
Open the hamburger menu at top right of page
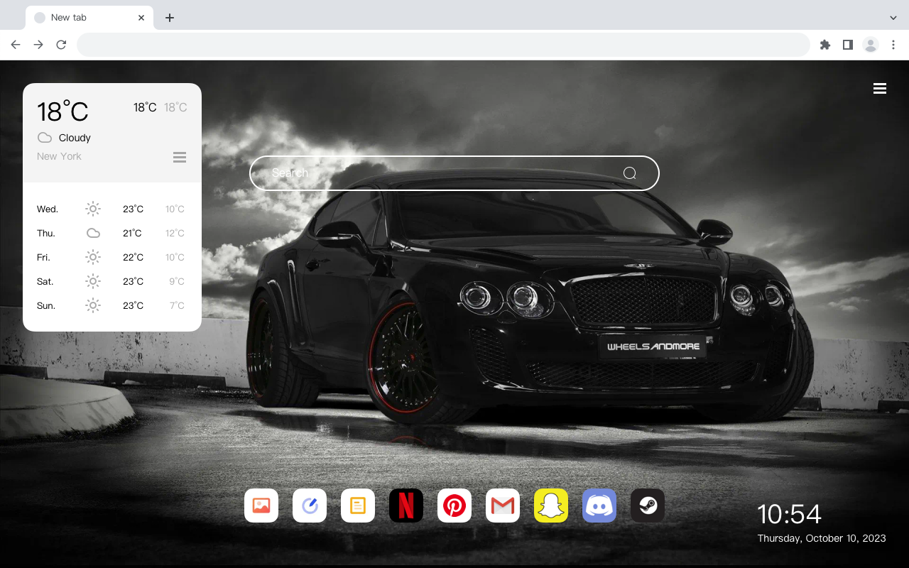pyautogui.click(x=880, y=89)
